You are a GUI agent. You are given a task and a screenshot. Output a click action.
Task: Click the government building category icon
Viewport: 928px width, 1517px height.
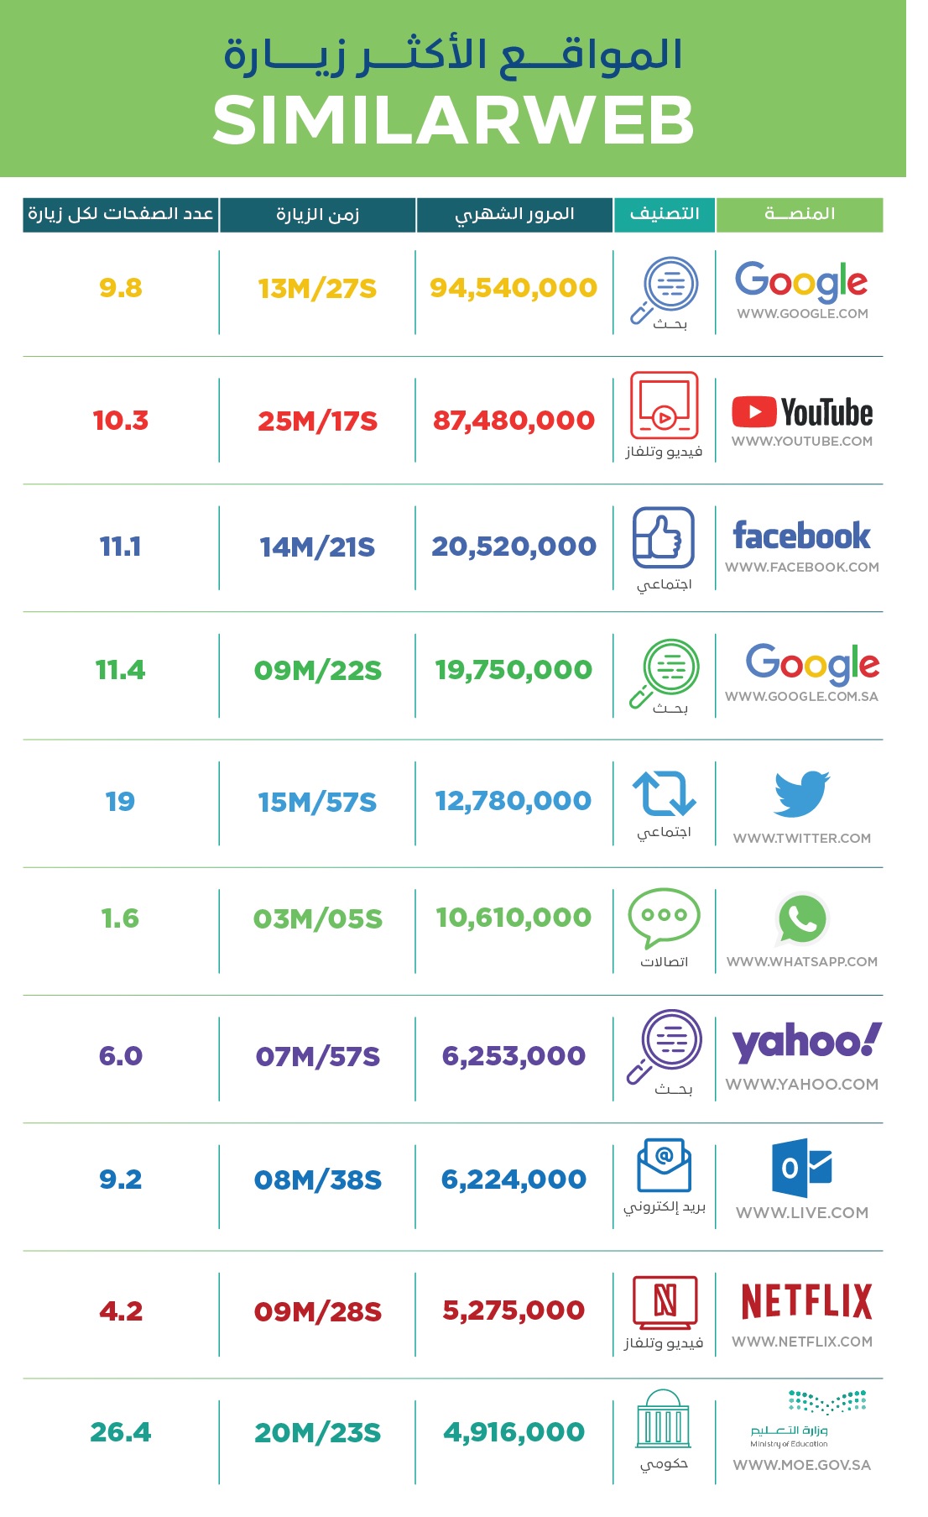point(664,1420)
